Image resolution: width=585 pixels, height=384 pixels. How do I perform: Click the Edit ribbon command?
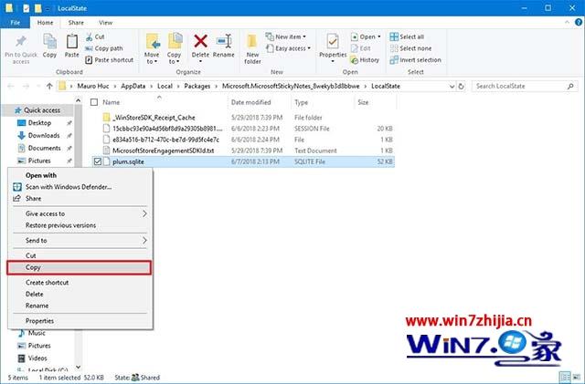coord(361,48)
